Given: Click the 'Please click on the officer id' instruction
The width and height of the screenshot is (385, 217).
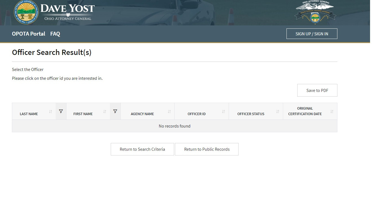Looking at the screenshot, I should [x=57, y=78].
